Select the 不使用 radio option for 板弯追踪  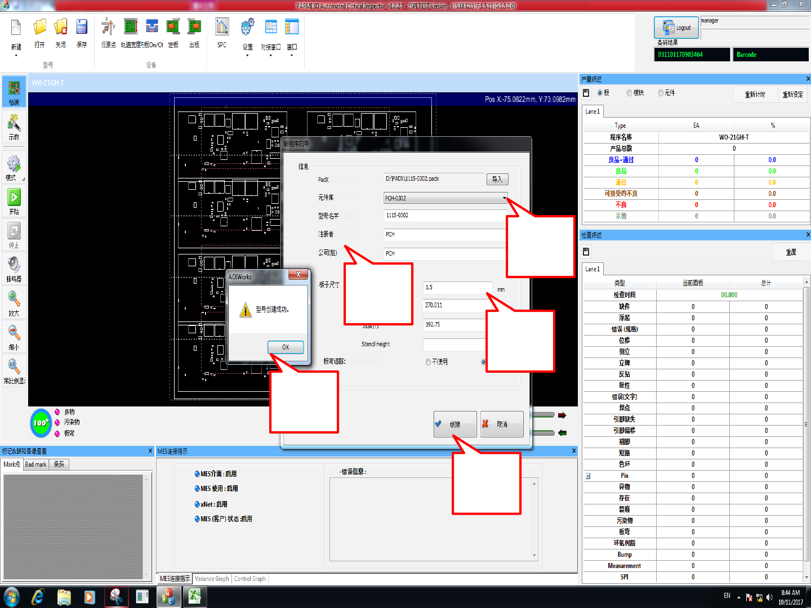[x=429, y=362]
